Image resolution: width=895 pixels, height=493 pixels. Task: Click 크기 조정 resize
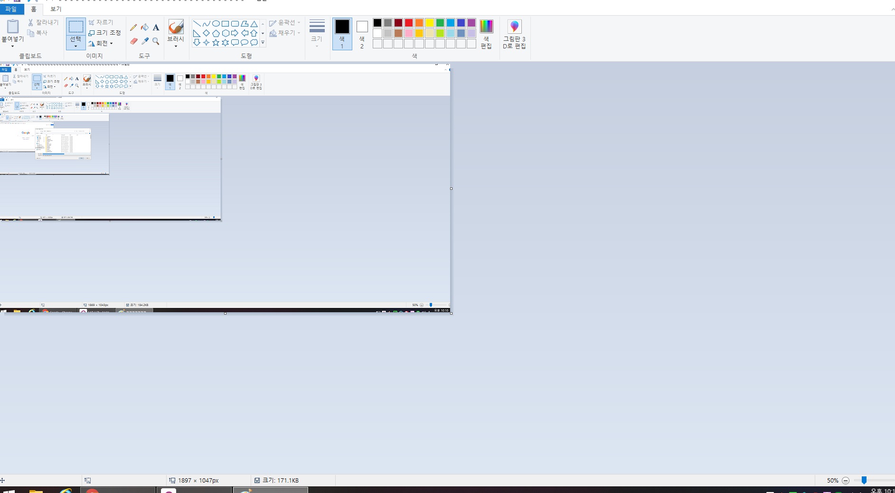tap(104, 33)
